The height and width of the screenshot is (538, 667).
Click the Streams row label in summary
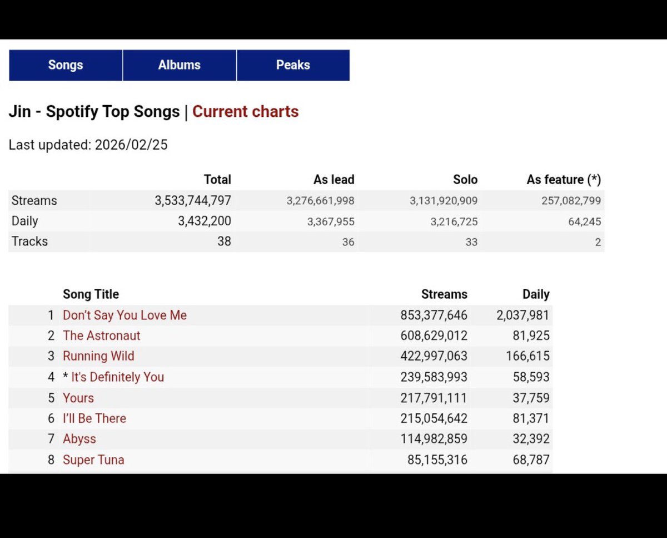pos(34,200)
